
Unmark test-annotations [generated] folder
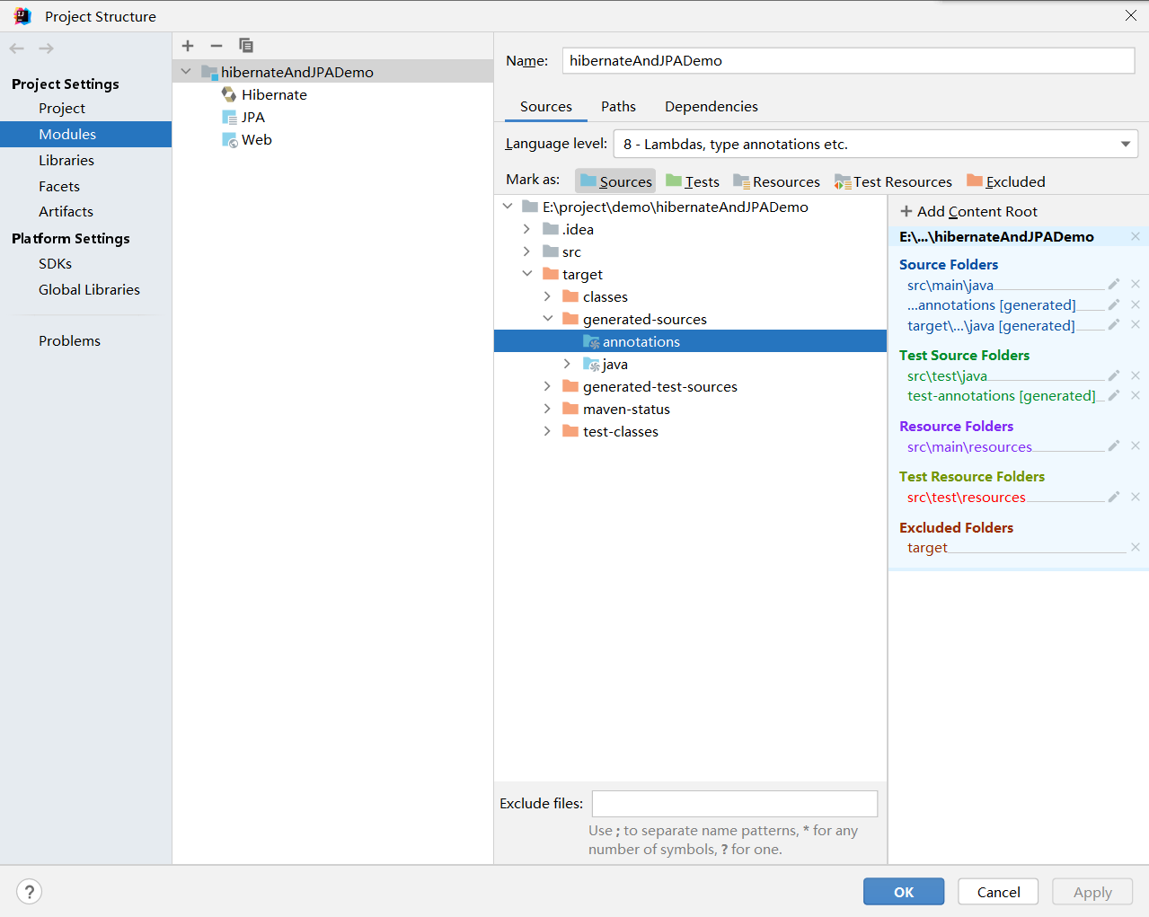pos(1136,395)
